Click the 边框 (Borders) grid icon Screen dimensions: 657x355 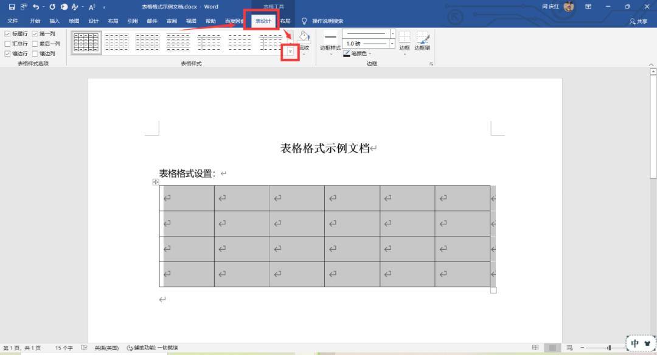pyautogui.click(x=405, y=37)
